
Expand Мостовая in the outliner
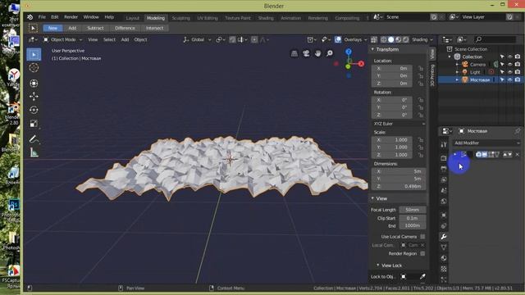(457, 79)
